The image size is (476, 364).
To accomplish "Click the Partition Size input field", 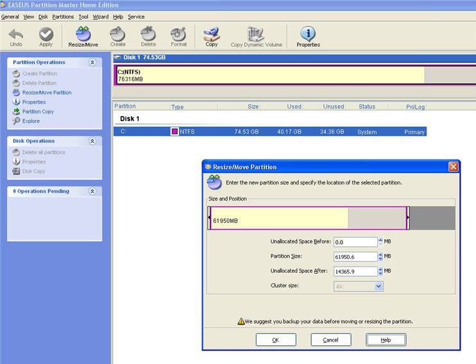I will pyautogui.click(x=355, y=256).
